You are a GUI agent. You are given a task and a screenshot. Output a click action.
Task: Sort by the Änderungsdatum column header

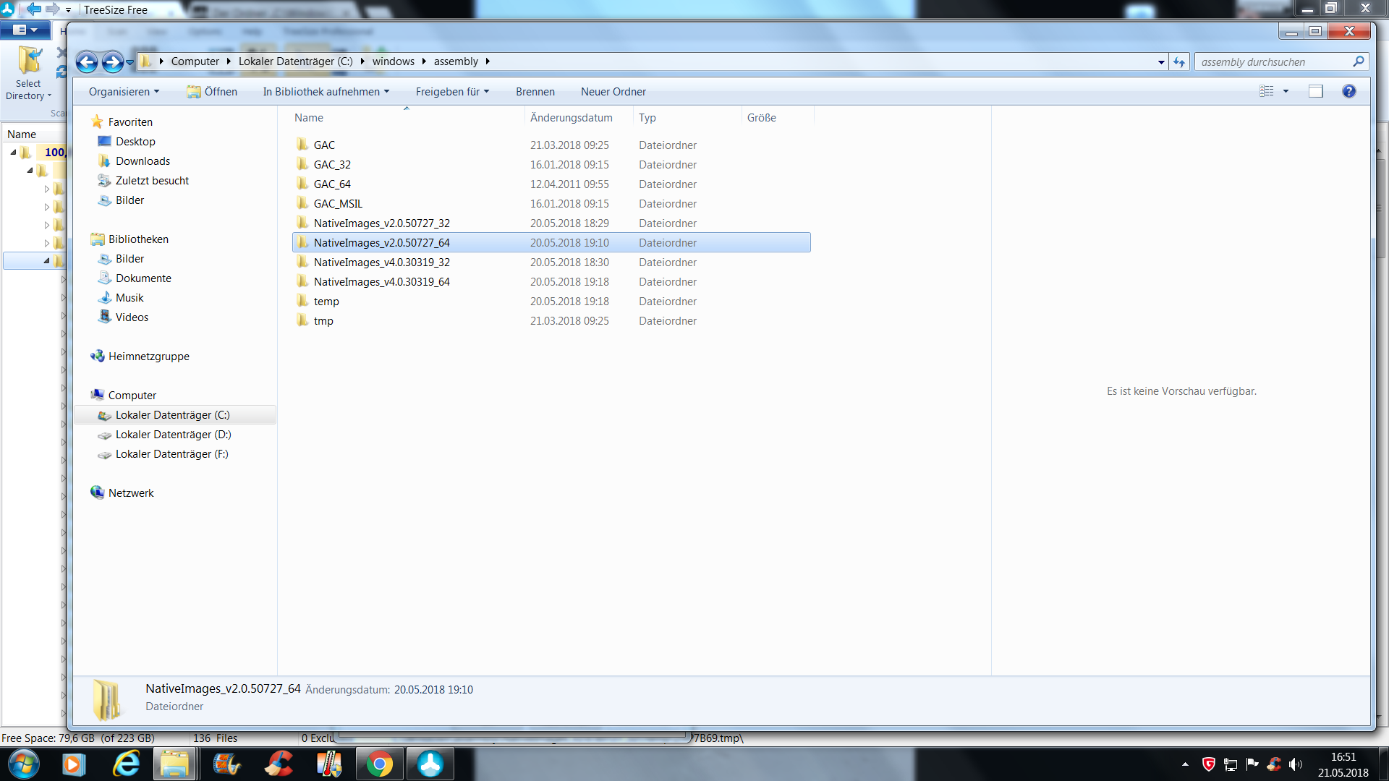571,118
